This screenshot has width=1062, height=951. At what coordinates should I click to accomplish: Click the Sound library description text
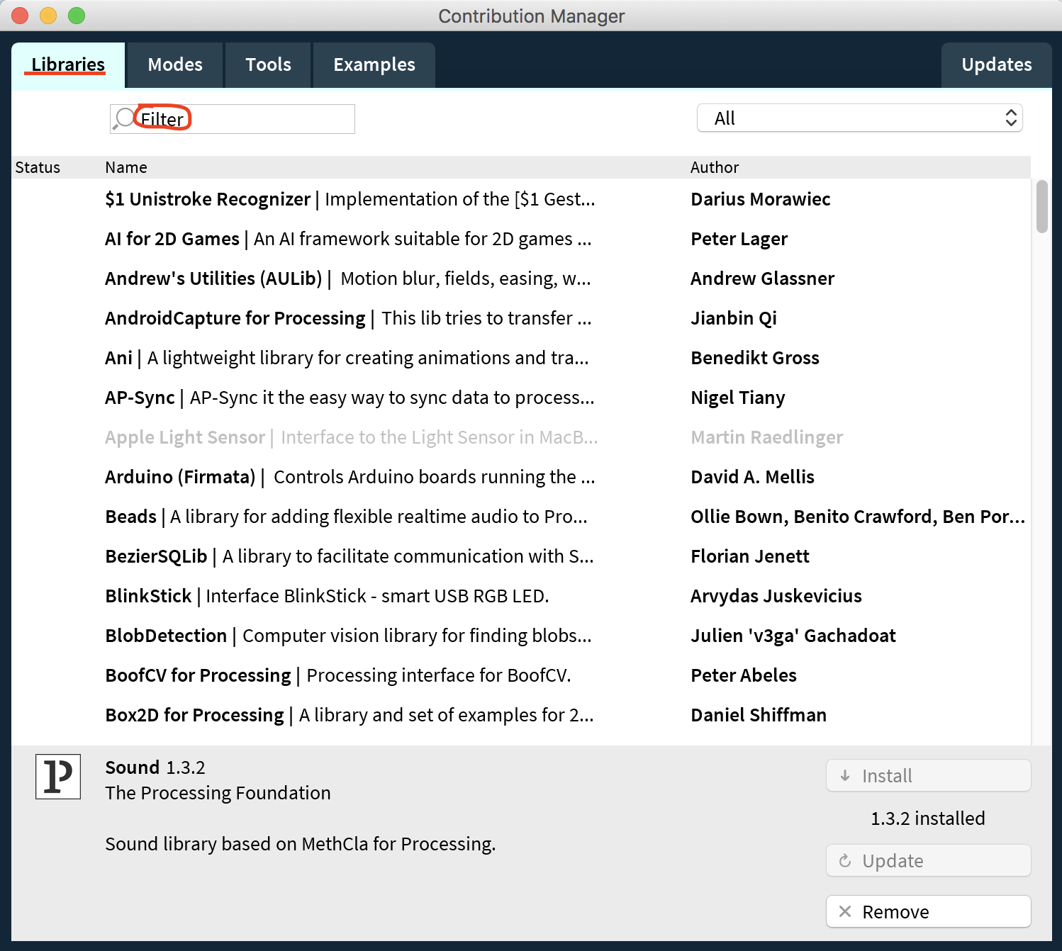pyautogui.click(x=301, y=844)
